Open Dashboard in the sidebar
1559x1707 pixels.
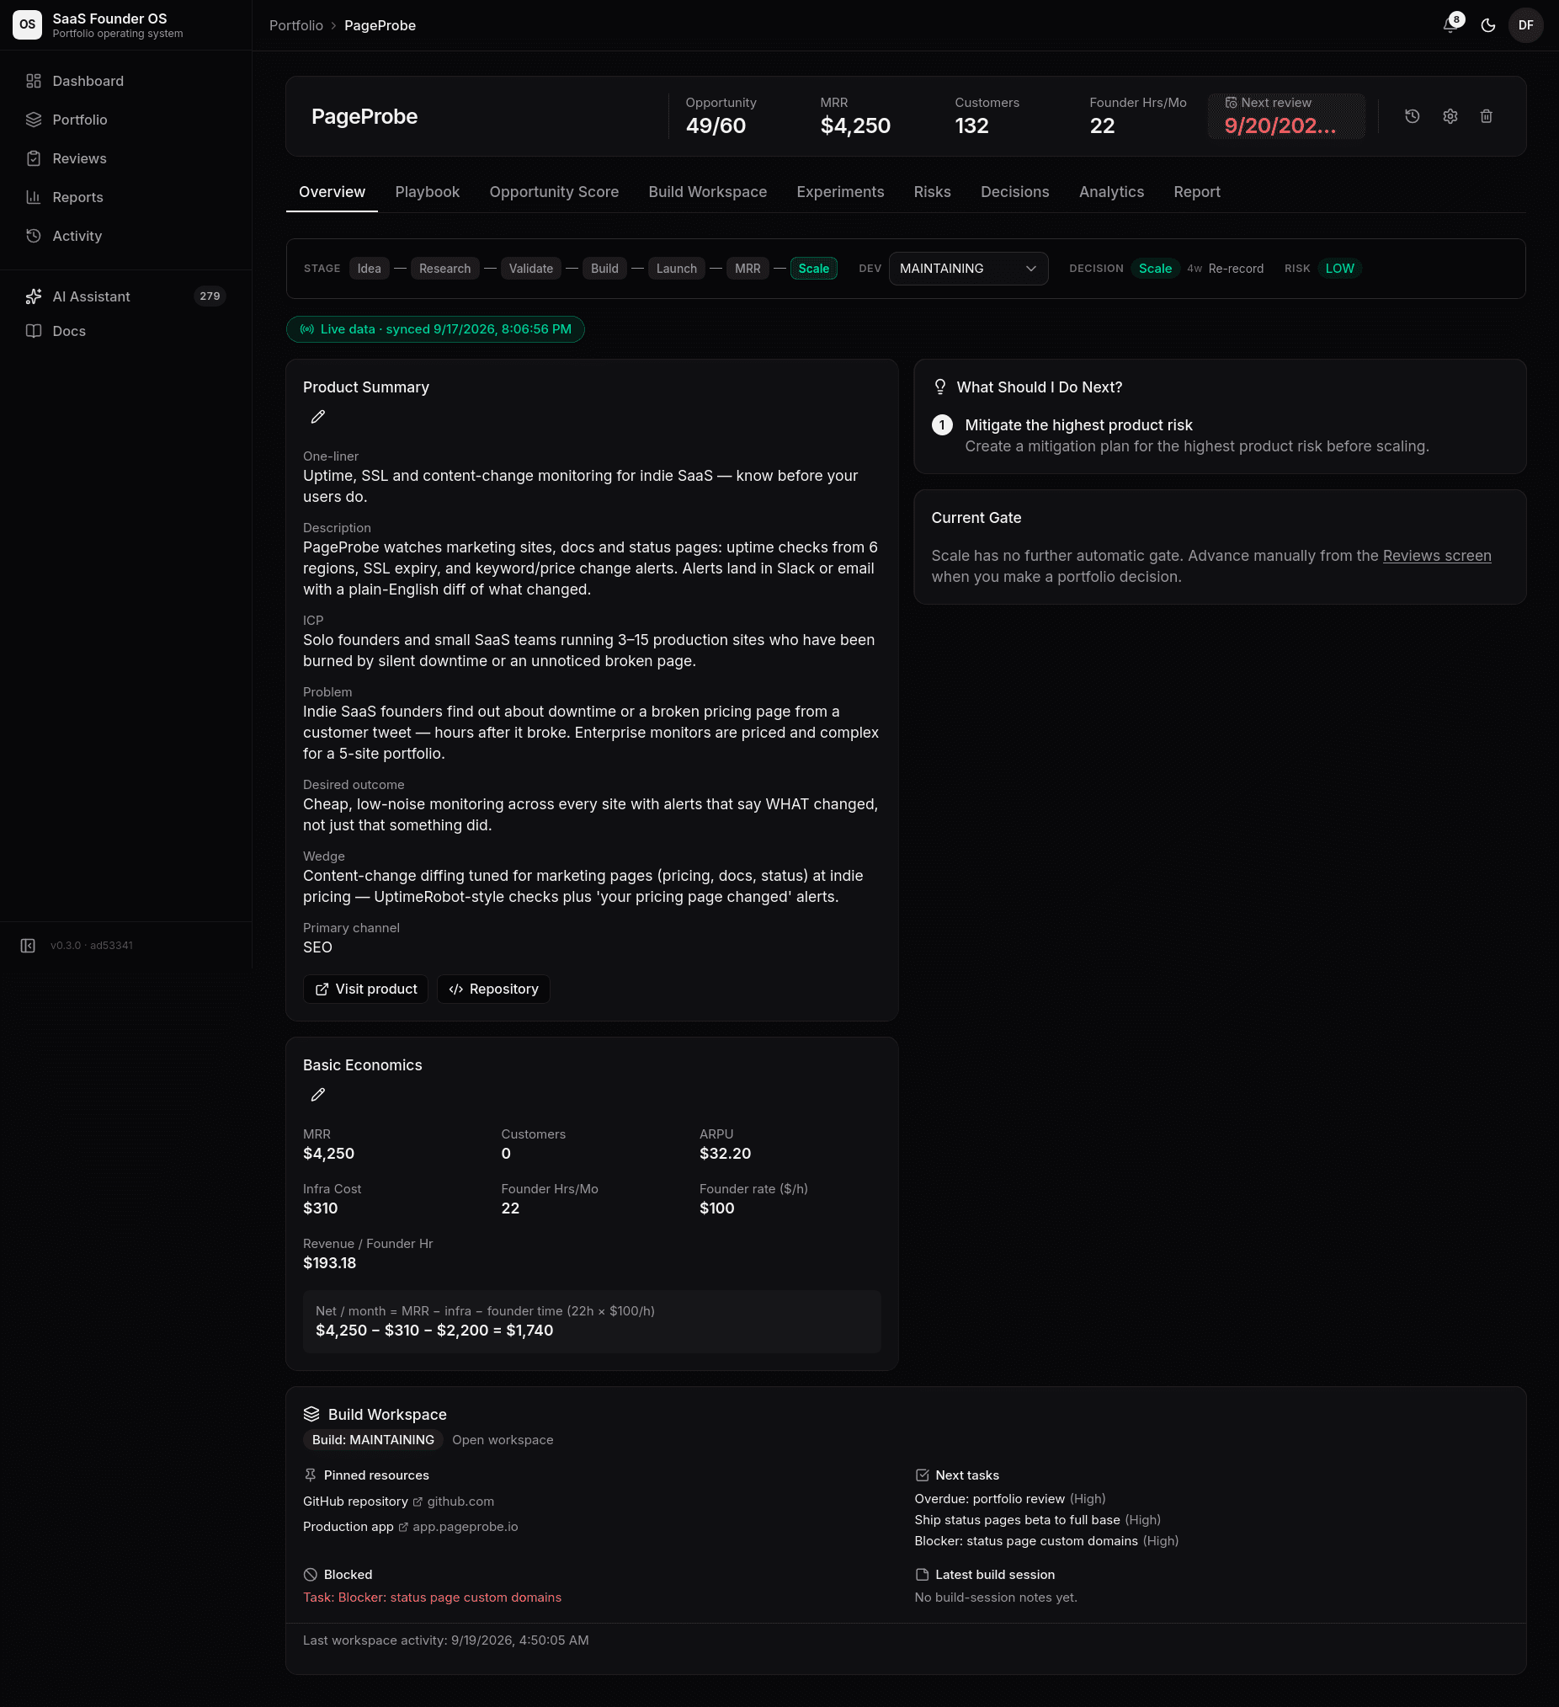(125, 82)
